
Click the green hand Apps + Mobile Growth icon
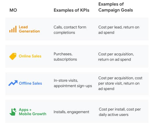tap(13, 112)
